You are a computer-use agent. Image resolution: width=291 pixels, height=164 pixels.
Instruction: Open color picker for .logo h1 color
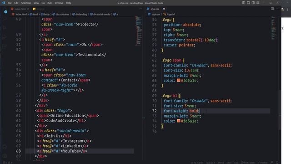click(x=179, y=121)
